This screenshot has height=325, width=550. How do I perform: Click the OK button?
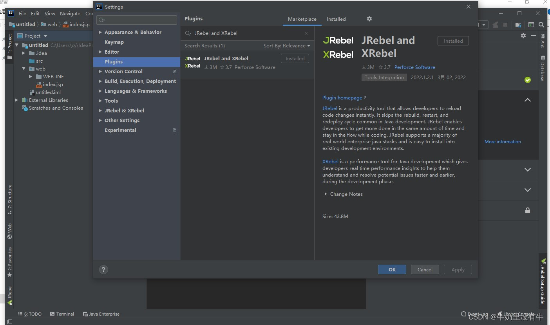click(392, 269)
